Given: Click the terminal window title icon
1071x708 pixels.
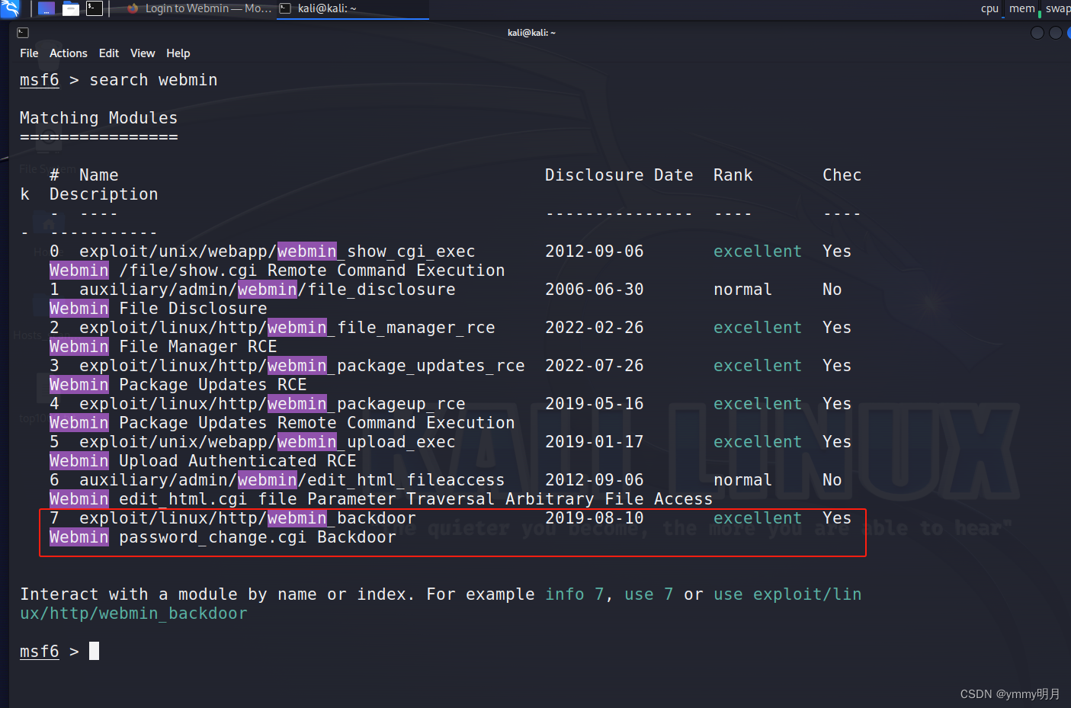Looking at the screenshot, I should pos(23,33).
